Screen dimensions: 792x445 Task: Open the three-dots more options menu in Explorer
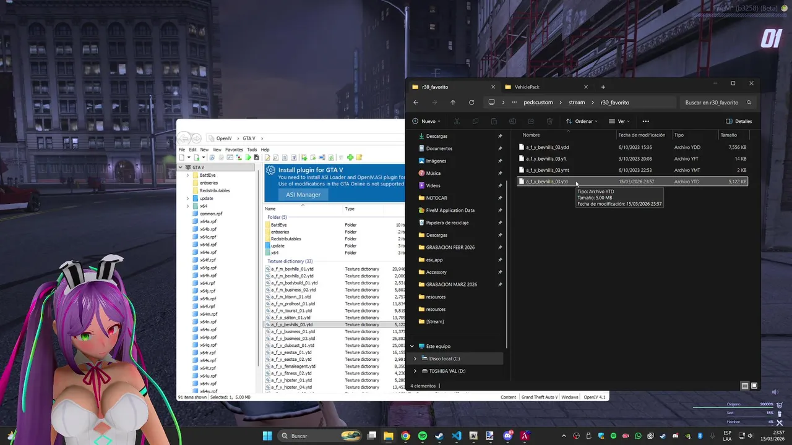point(645,121)
